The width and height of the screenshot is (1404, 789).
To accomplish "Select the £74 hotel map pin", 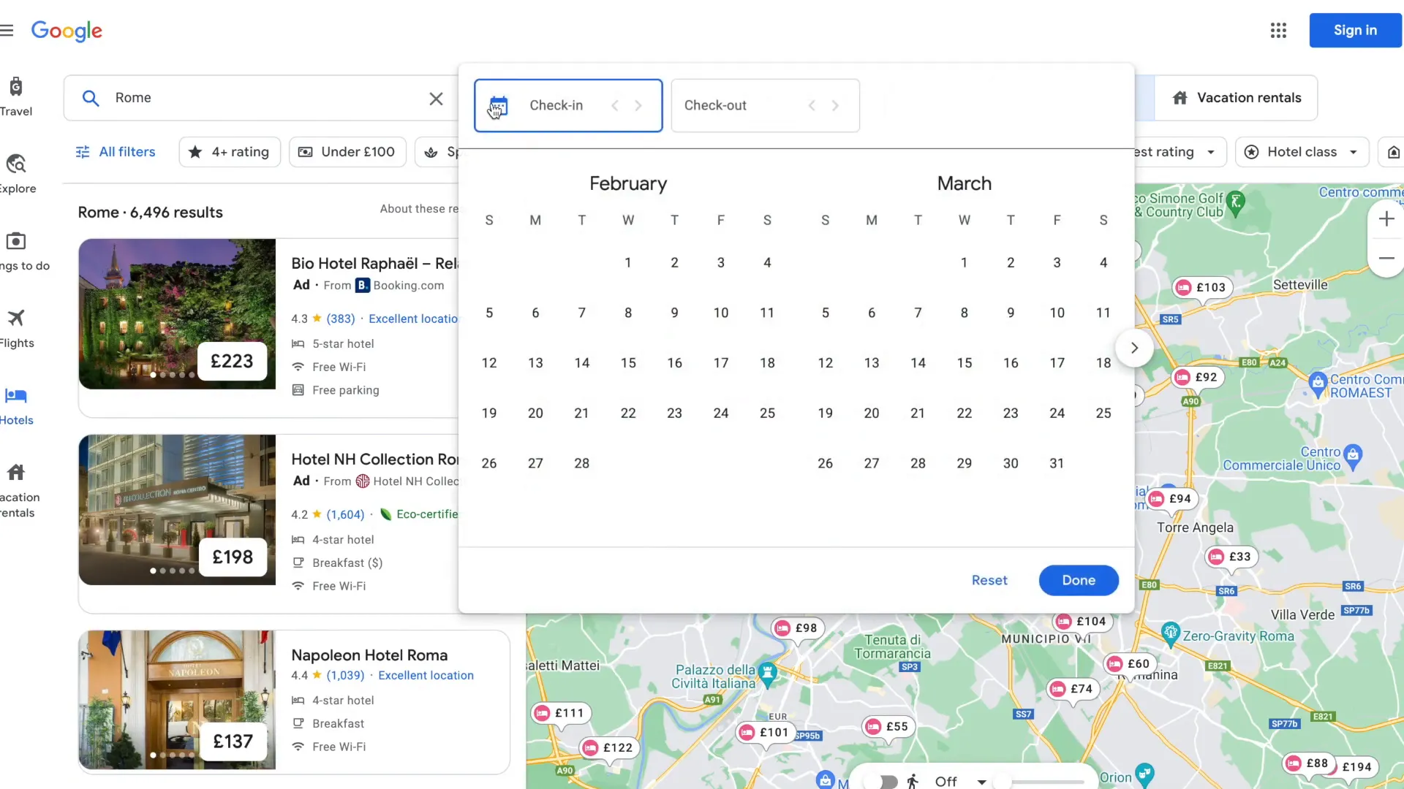I will click(x=1073, y=689).
